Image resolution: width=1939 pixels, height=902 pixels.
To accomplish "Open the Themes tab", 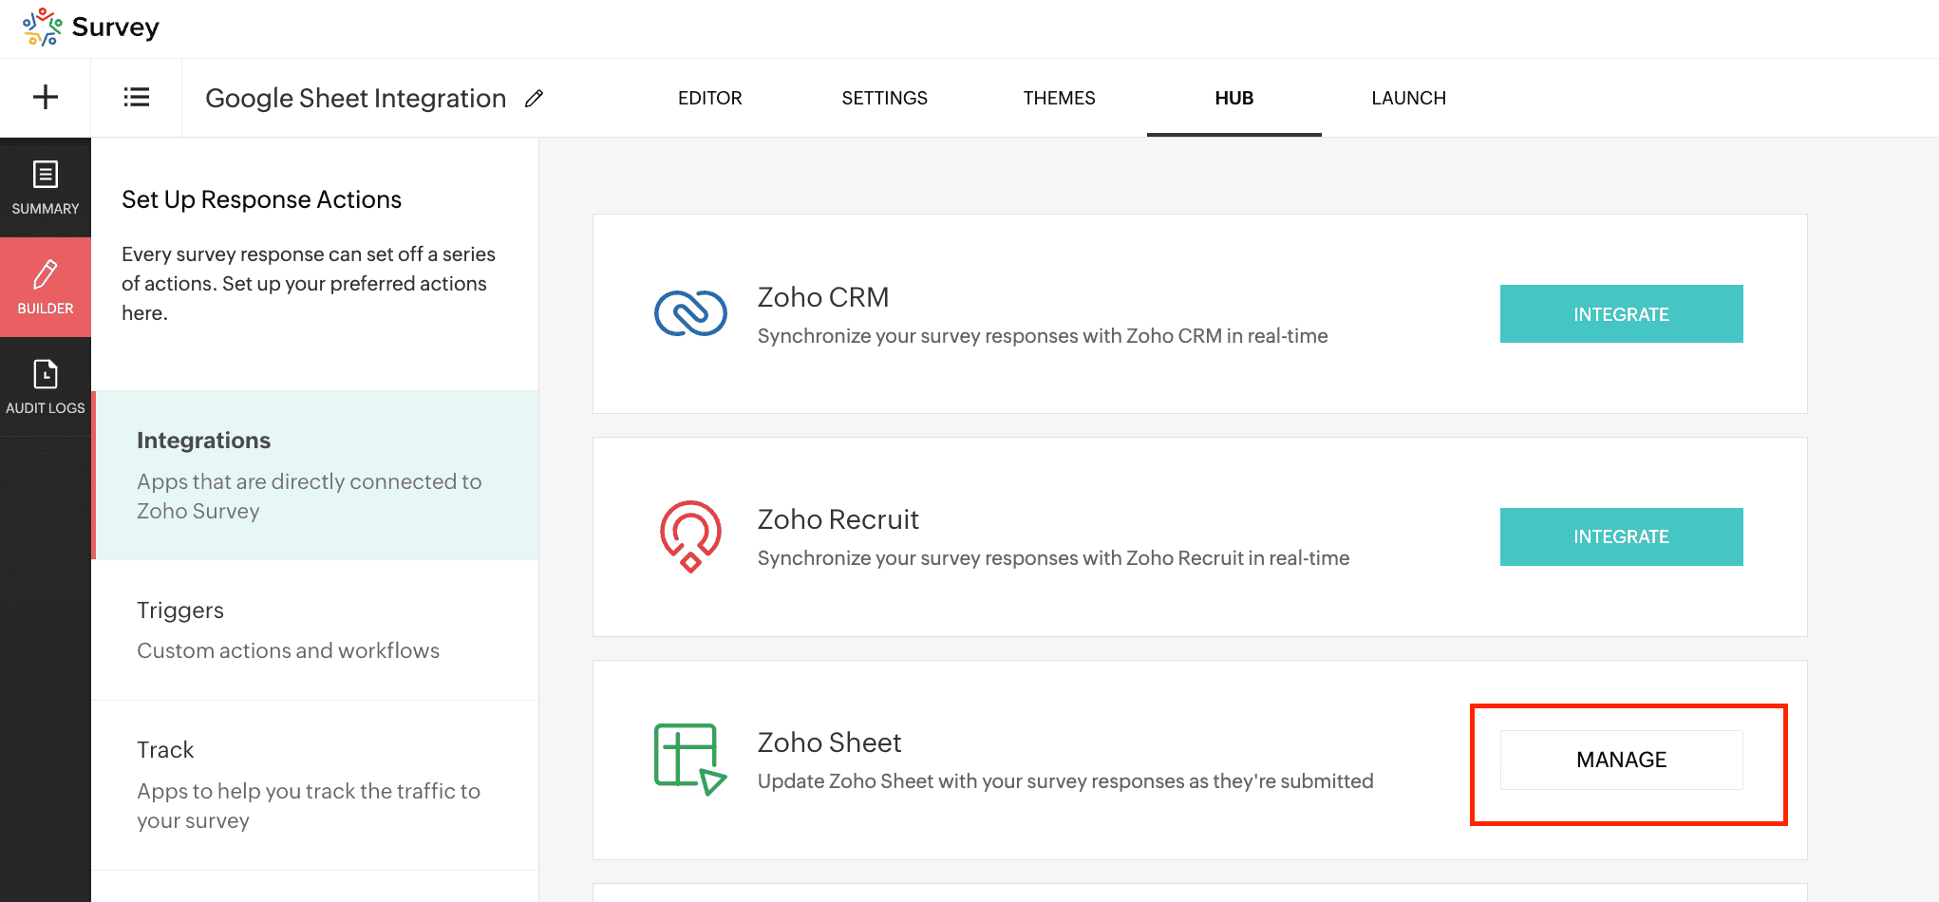I will click(1060, 98).
